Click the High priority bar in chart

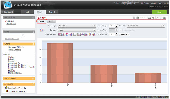point(60,63)
